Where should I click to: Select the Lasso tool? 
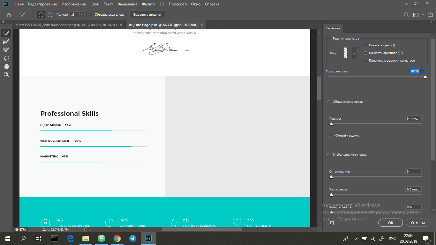[6, 58]
